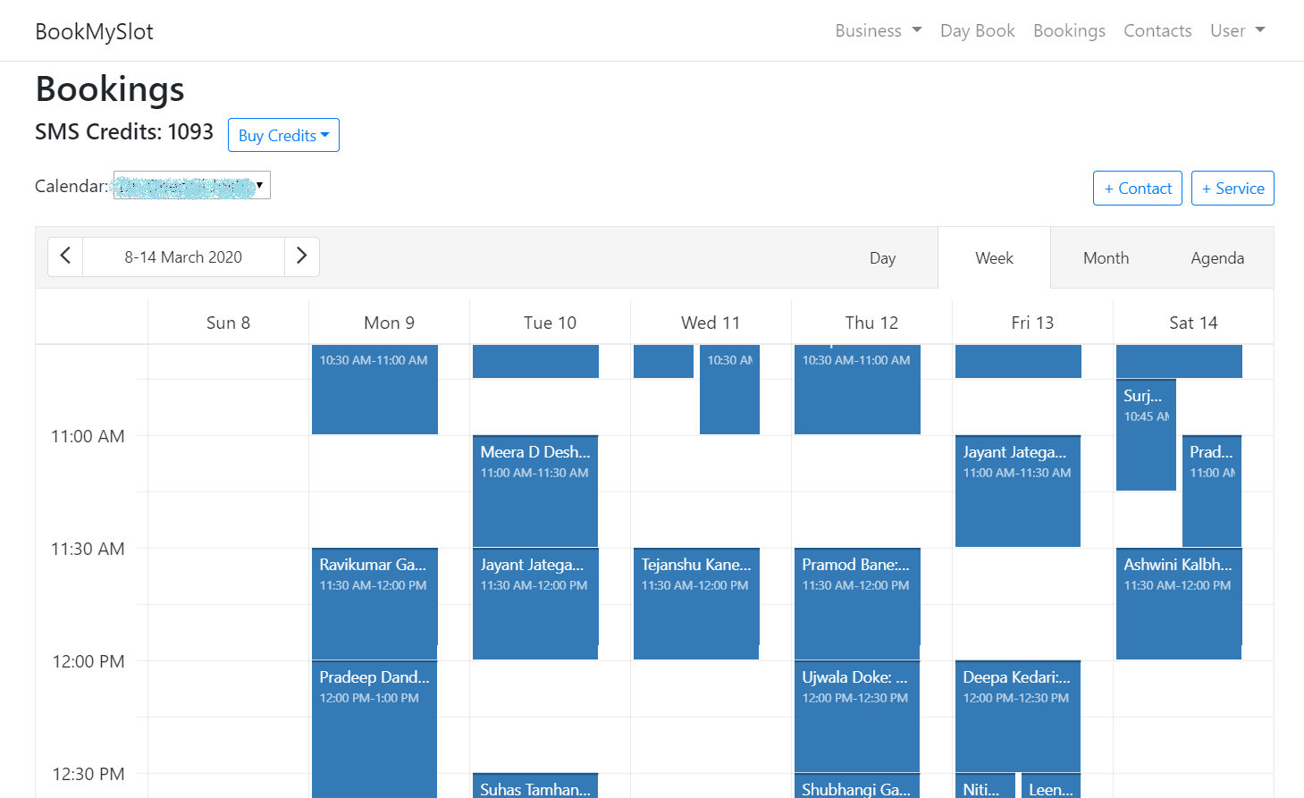Screen dimensions: 1304x798
Task: Click the + Contact button
Action: (1137, 189)
